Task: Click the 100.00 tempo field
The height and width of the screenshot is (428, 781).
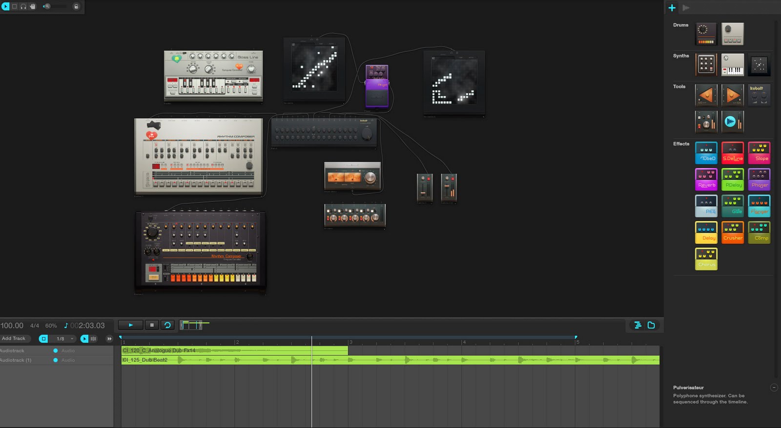Action: [12, 325]
